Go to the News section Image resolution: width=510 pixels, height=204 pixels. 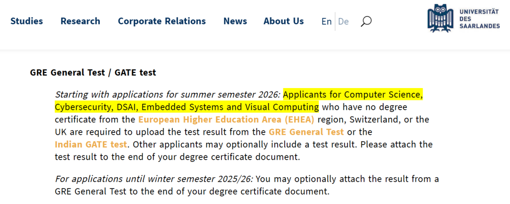(235, 21)
